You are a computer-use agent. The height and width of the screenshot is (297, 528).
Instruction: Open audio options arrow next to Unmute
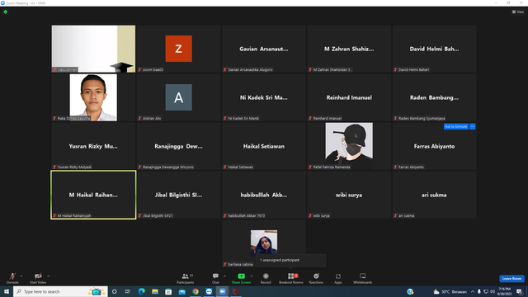pos(21,276)
